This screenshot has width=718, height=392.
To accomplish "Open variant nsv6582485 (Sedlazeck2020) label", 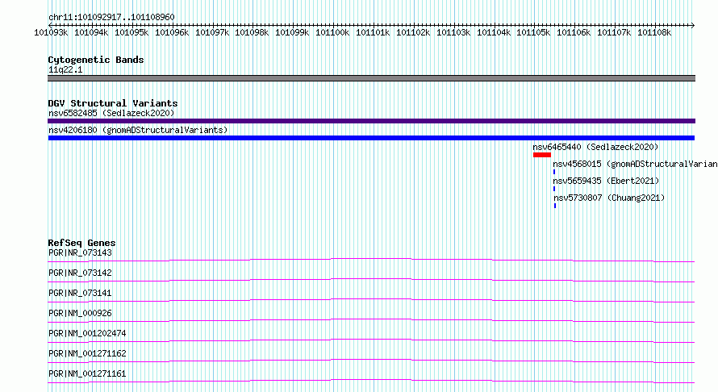I will point(111,113).
